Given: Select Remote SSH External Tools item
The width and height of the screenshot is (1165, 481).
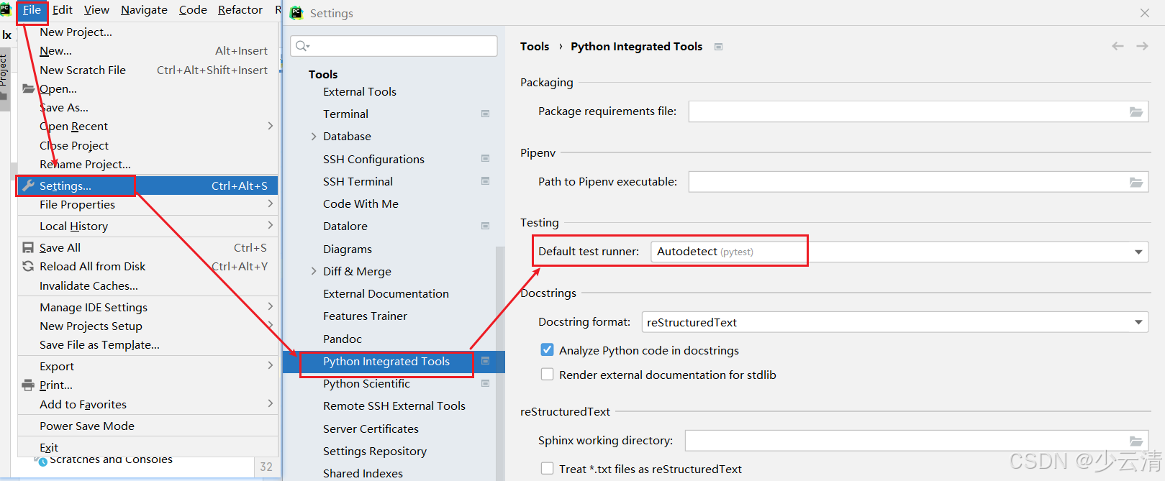Looking at the screenshot, I should point(394,406).
